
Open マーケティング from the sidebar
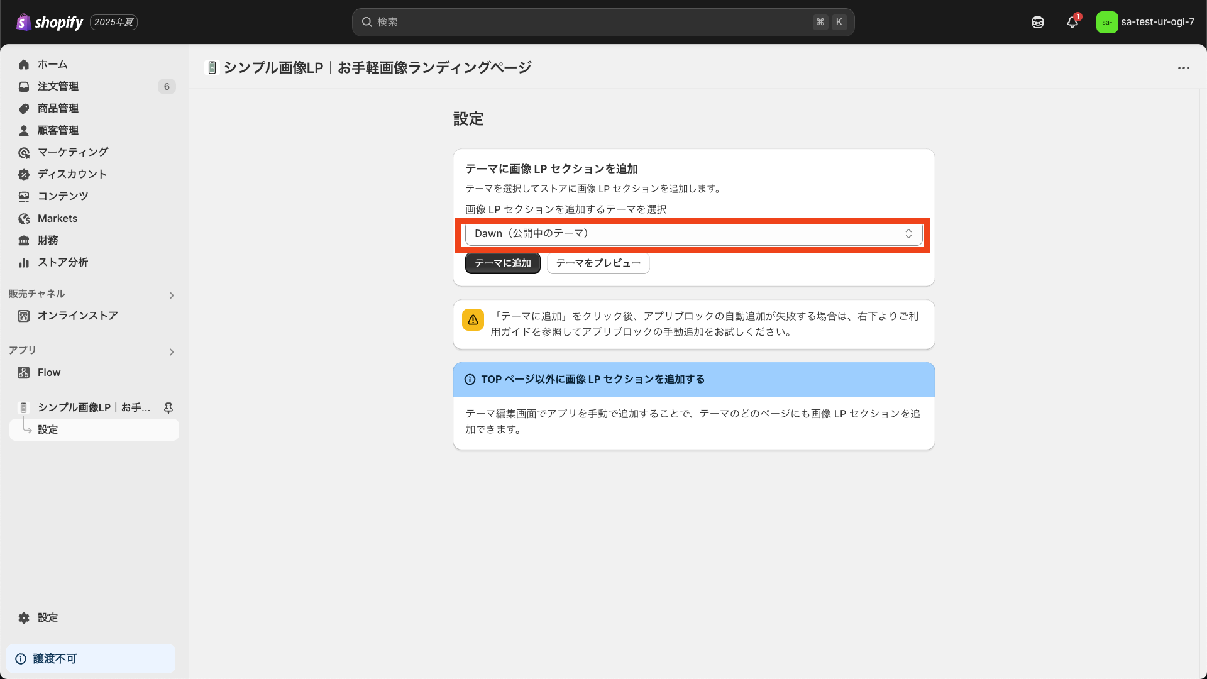click(x=71, y=152)
